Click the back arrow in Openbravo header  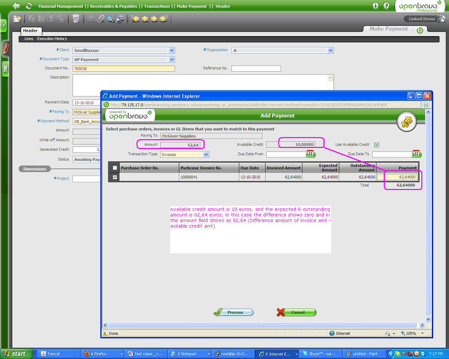16,6
